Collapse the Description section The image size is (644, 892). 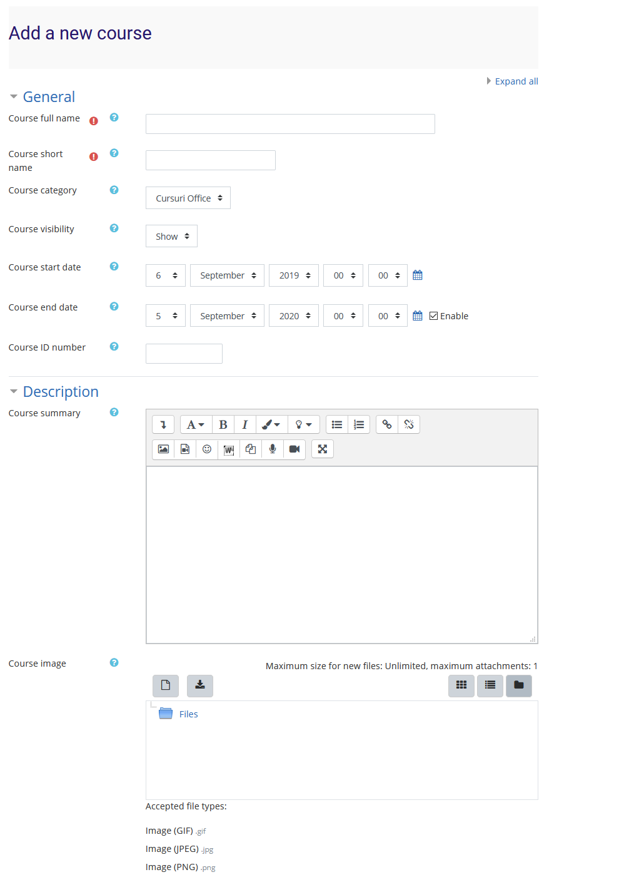pos(14,391)
